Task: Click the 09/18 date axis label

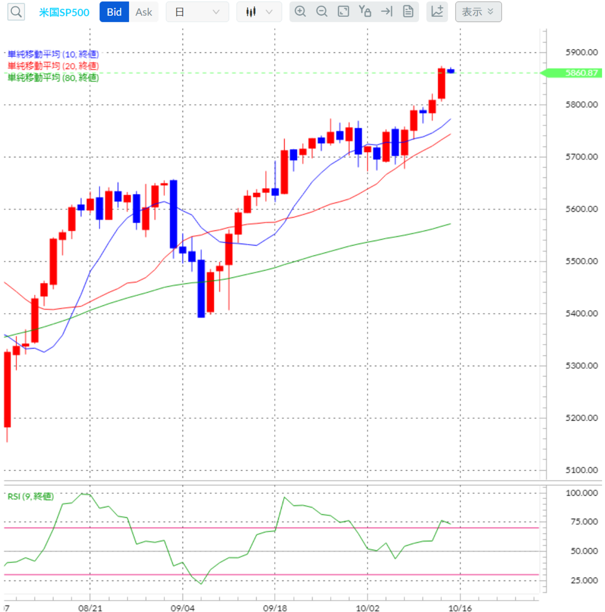Action: coord(275,608)
